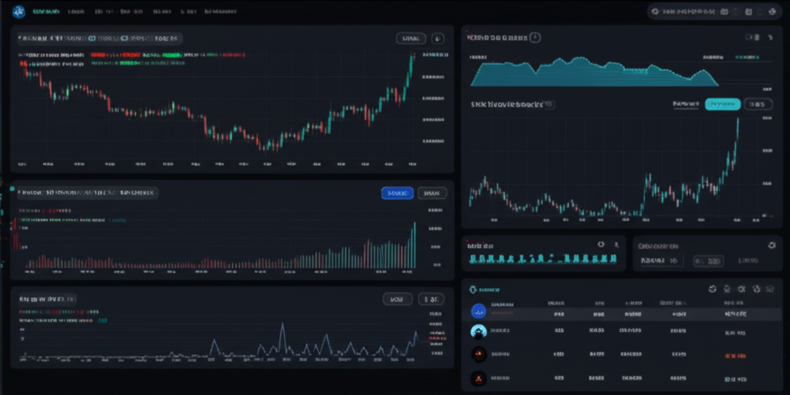Screen dimensions: 790x395
Task: Click the small square icon button in the main candlestick panel header
Action: [x=438, y=39]
